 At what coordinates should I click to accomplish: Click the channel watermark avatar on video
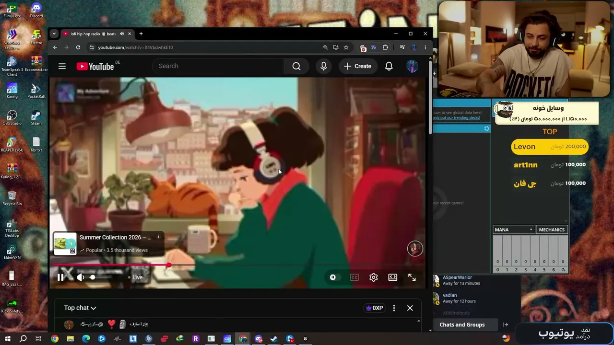point(415,248)
